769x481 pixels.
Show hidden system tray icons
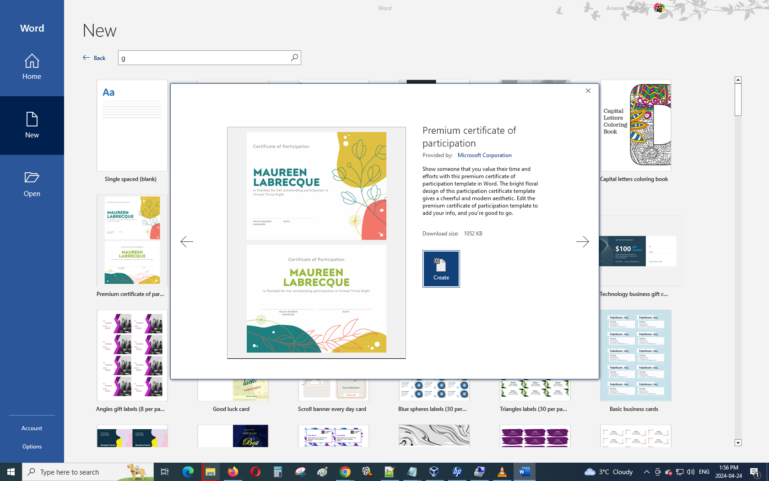646,472
